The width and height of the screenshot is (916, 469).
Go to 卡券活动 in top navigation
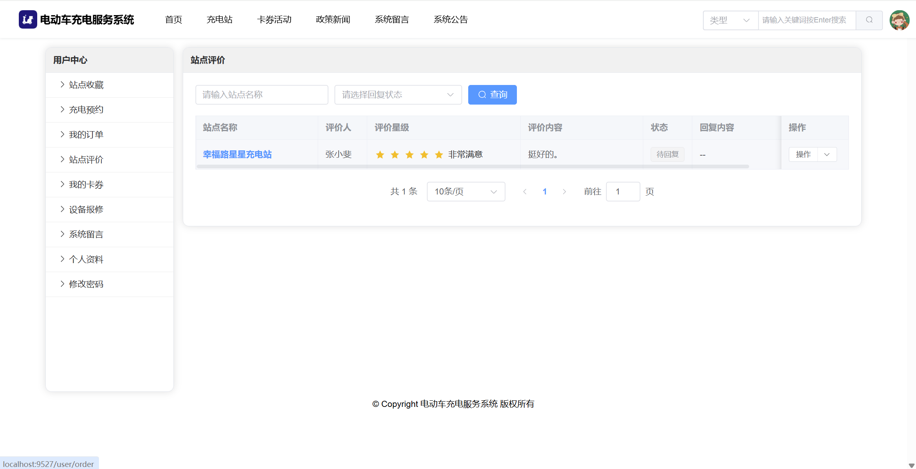(274, 20)
